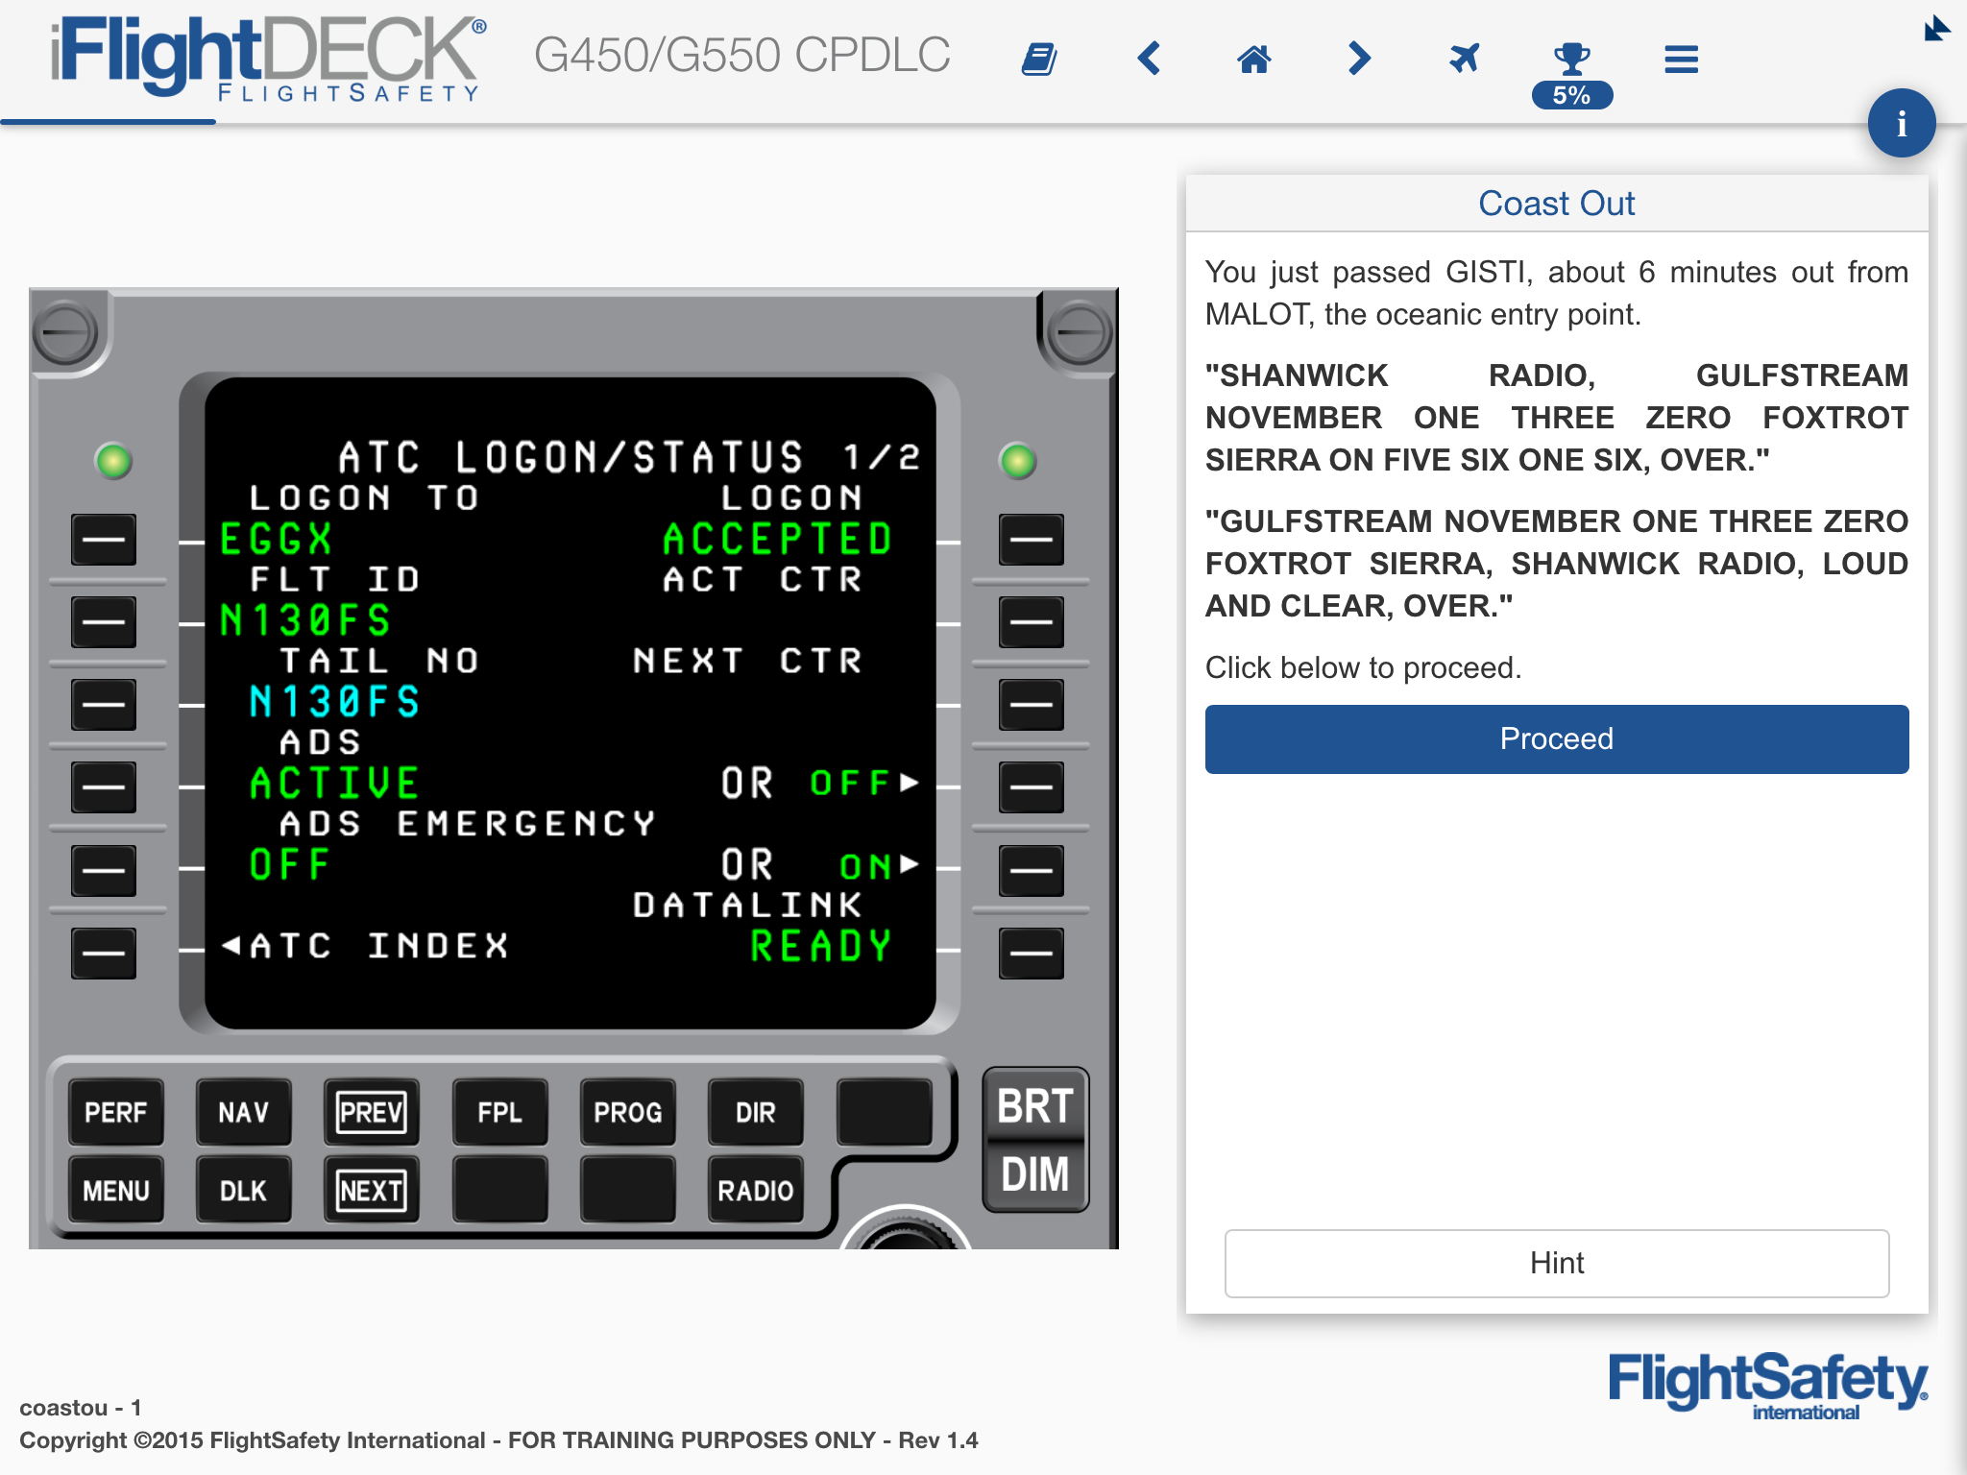This screenshot has height=1475, width=1967.
Task: Click left line select key beside ADS ACTIVE
Action: pyautogui.click(x=104, y=787)
